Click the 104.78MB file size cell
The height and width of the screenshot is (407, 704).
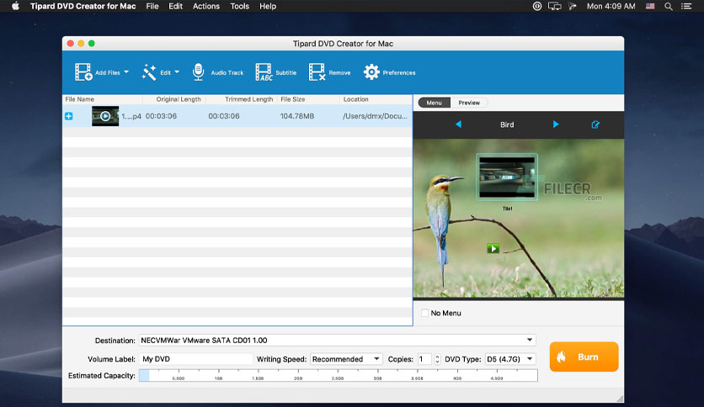[297, 116]
